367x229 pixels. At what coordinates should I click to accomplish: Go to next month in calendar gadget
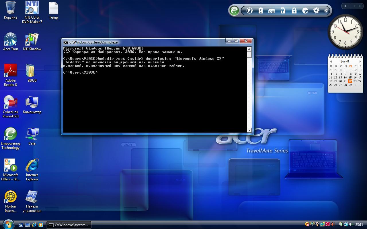360,62
